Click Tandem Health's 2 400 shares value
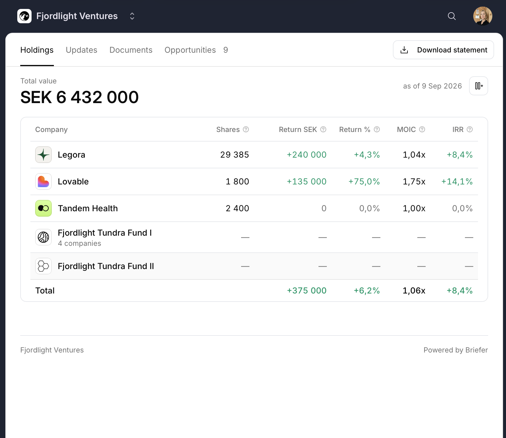 [237, 208]
